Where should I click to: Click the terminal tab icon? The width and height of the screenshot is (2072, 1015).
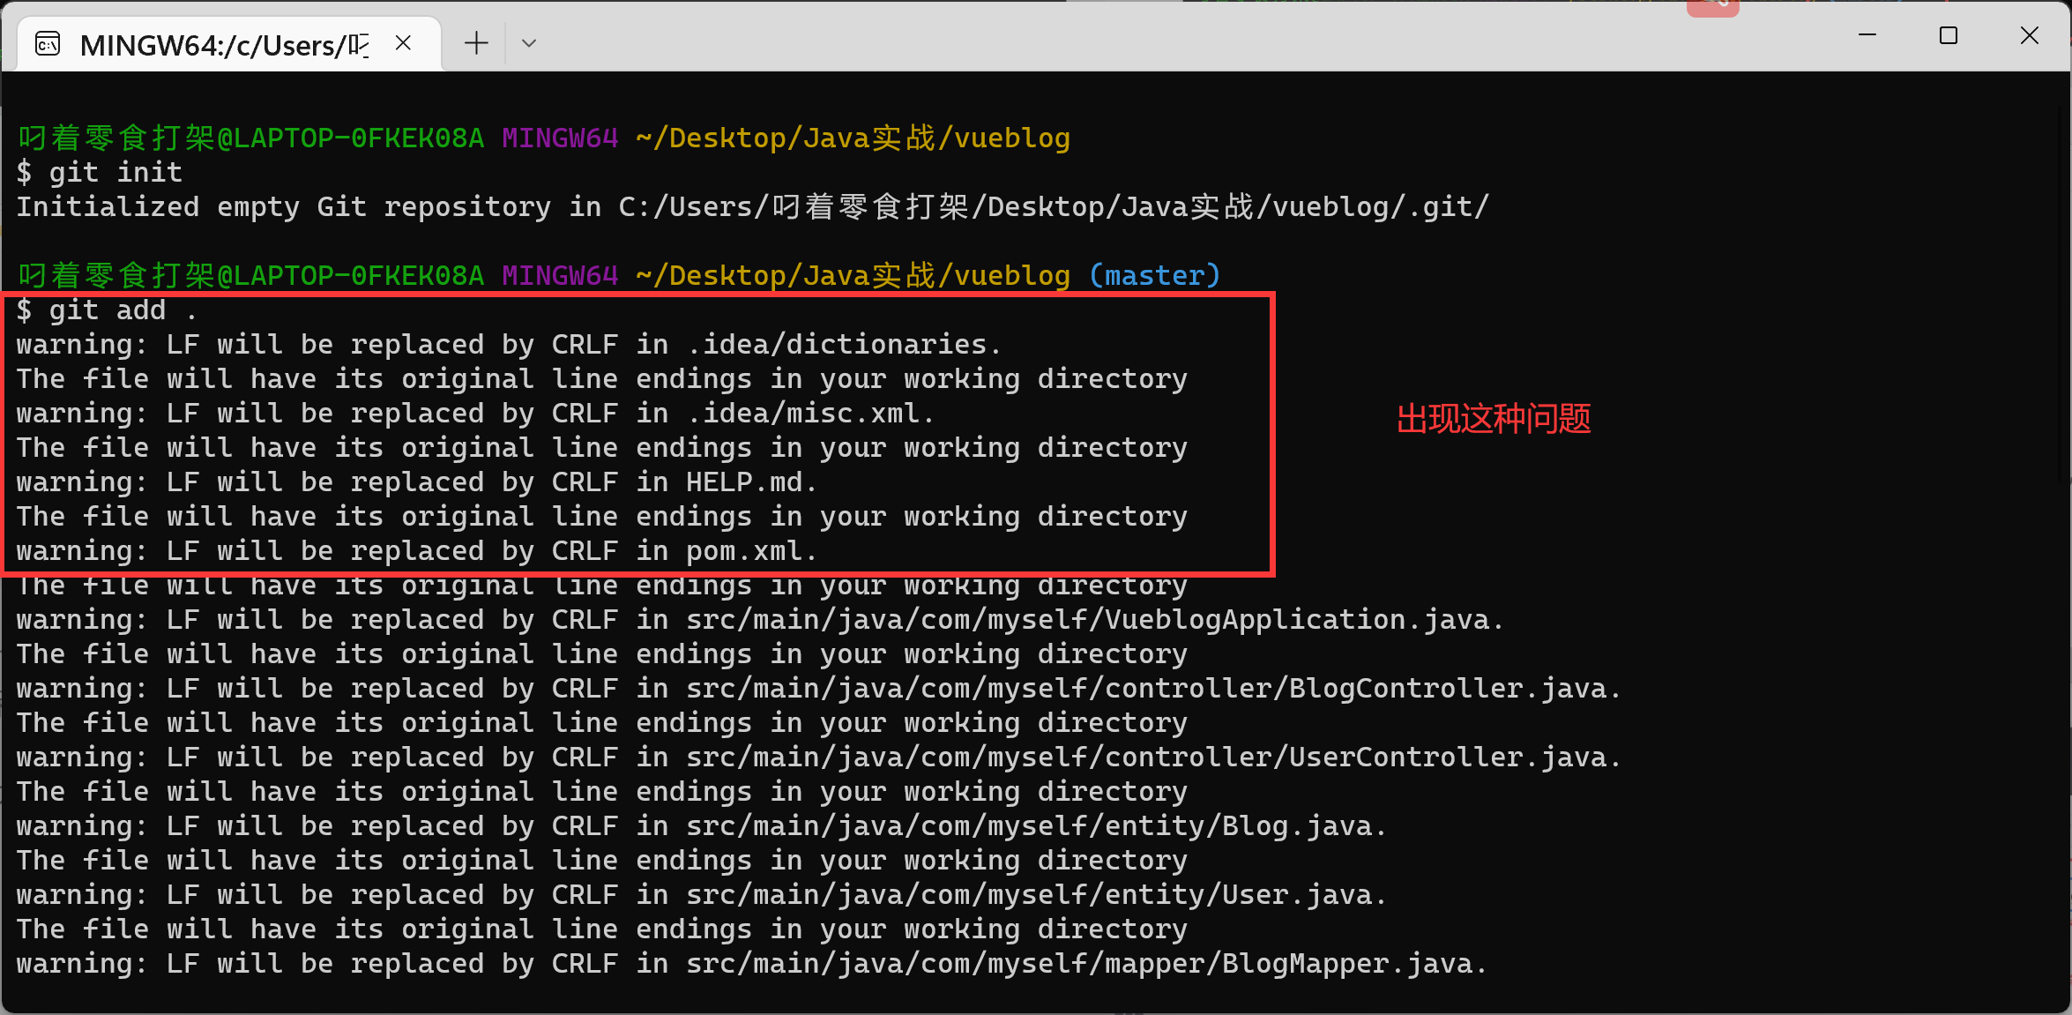pos(48,43)
